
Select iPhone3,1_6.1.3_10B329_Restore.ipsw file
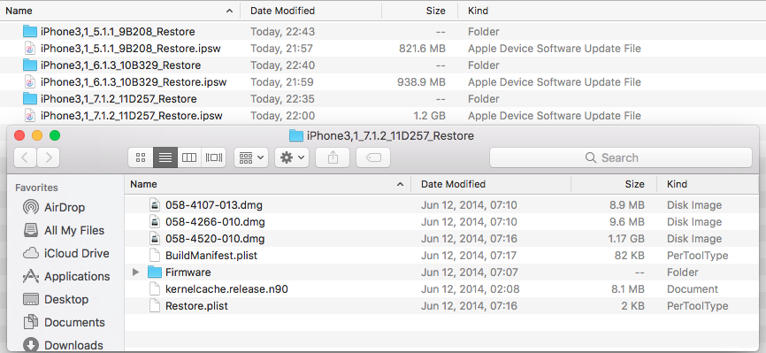[134, 81]
